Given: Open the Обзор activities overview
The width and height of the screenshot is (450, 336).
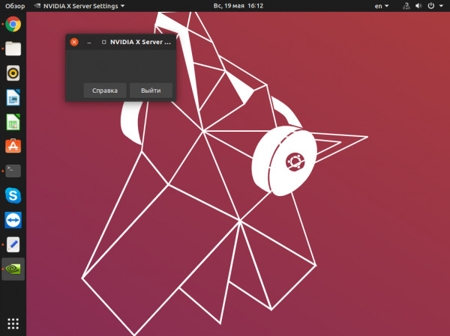Looking at the screenshot, I should pyautogui.click(x=15, y=6).
